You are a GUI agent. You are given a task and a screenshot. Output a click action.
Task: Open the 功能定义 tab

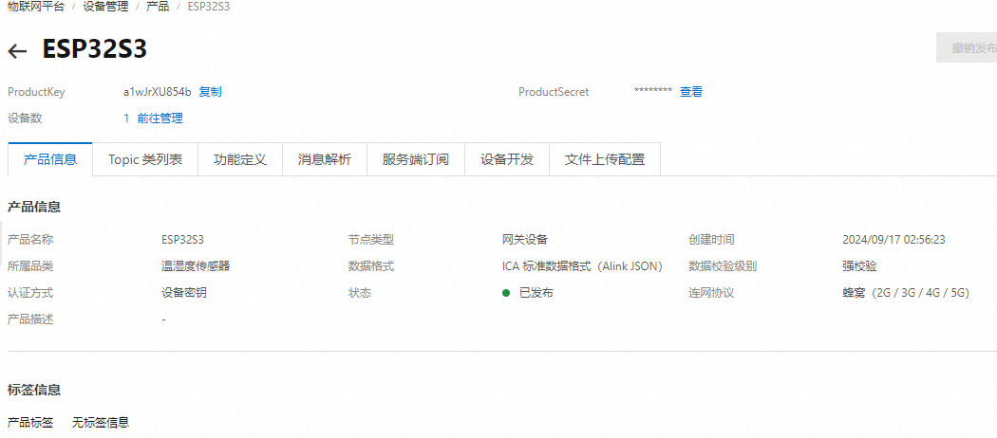pos(239,159)
